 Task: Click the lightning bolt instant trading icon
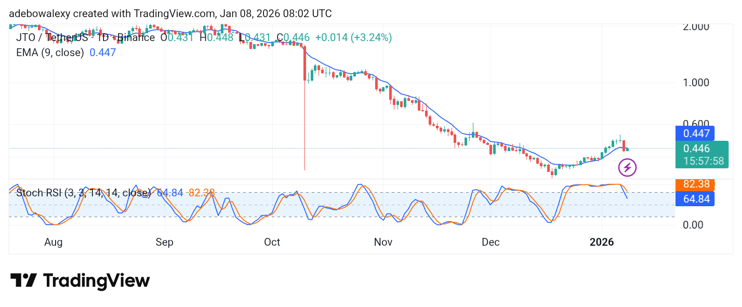pyautogui.click(x=628, y=167)
